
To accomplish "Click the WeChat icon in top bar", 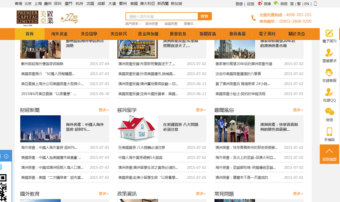I will (276, 4).
